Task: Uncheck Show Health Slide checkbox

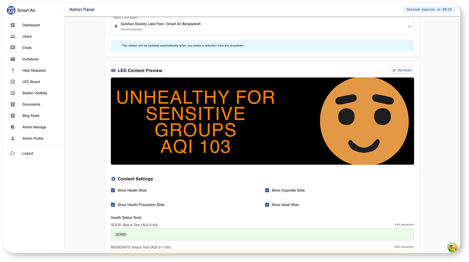Action: click(113, 190)
